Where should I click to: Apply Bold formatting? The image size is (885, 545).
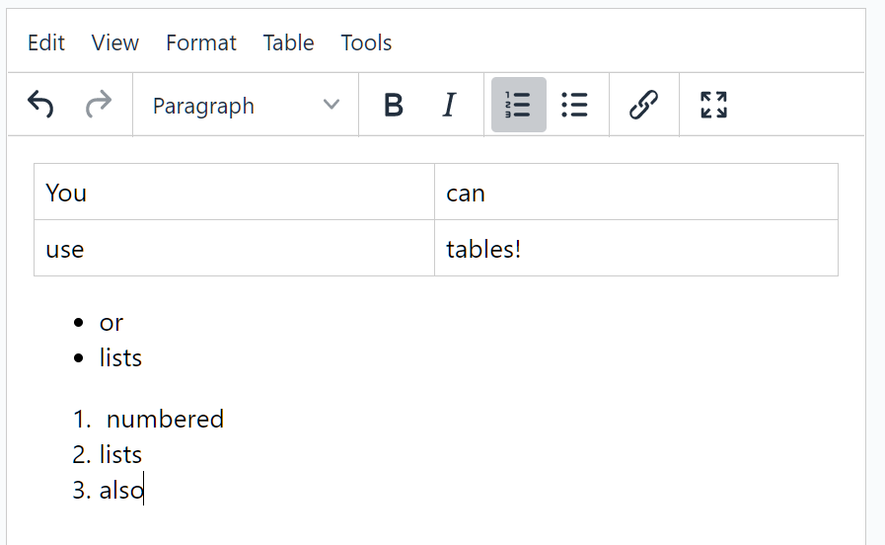tap(393, 105)
